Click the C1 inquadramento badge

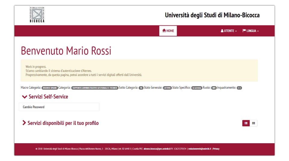pos(239,88)
